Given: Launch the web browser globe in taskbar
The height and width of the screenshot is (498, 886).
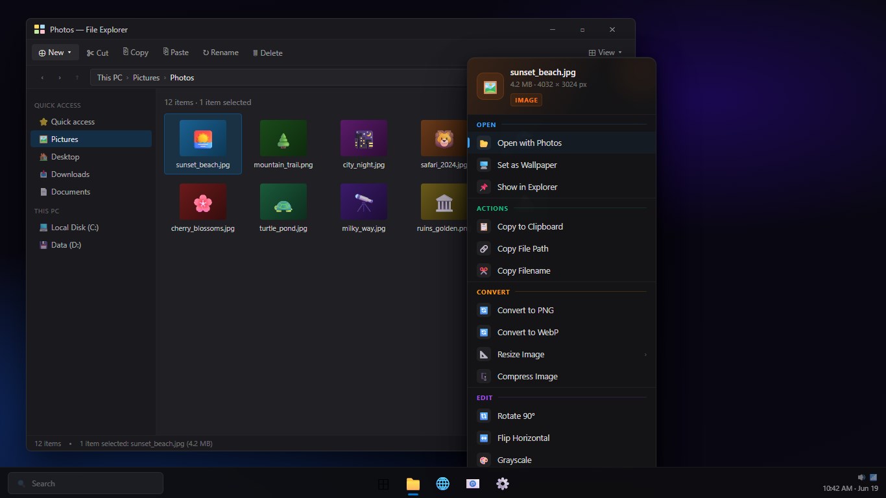Looking at the screenshot, I should coord(443,484).
